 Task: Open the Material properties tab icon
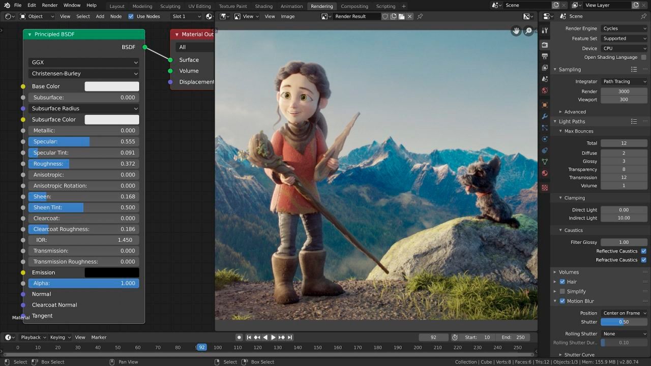click(x=545, y=173)
